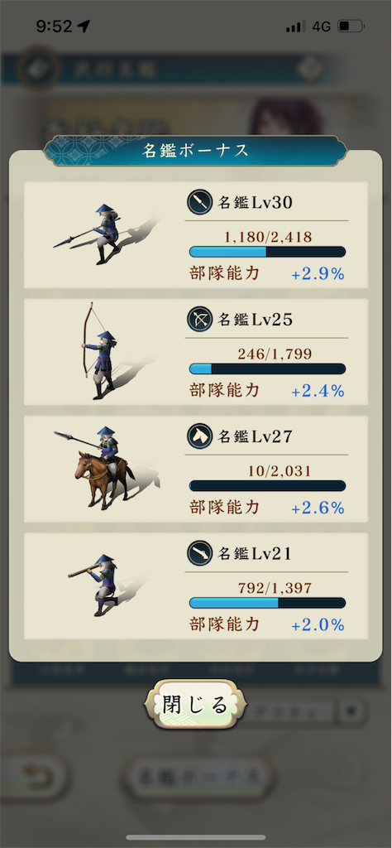Click the 10/2,031 empty progress bar
Image resolution: width=392 pixels, height=848 pixels.
coord(267,485)
